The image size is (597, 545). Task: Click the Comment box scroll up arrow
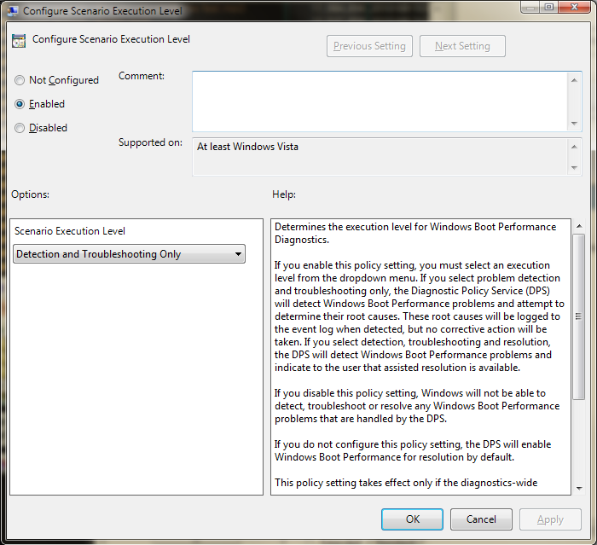pyautogui.click(x=574, y=80)
